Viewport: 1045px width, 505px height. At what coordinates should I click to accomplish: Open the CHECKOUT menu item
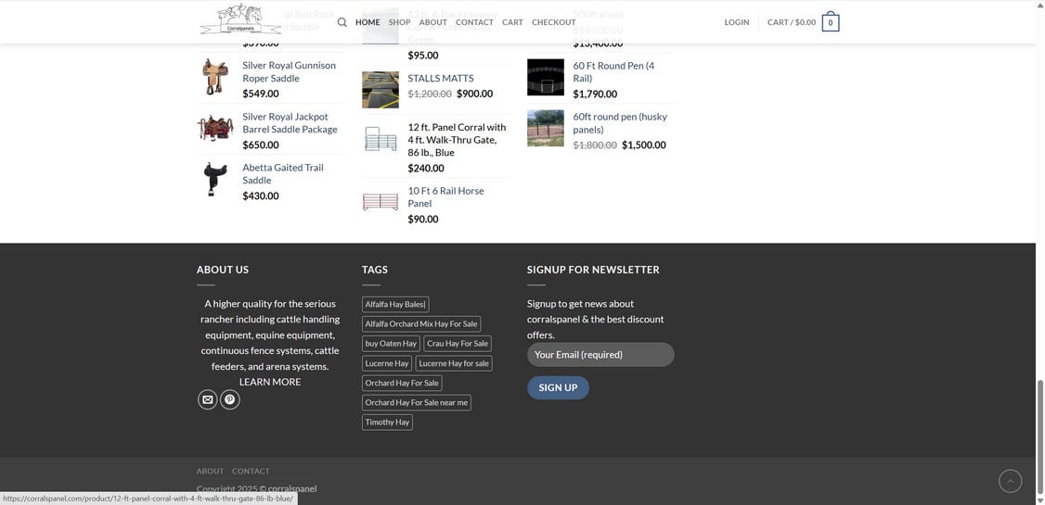554,22
